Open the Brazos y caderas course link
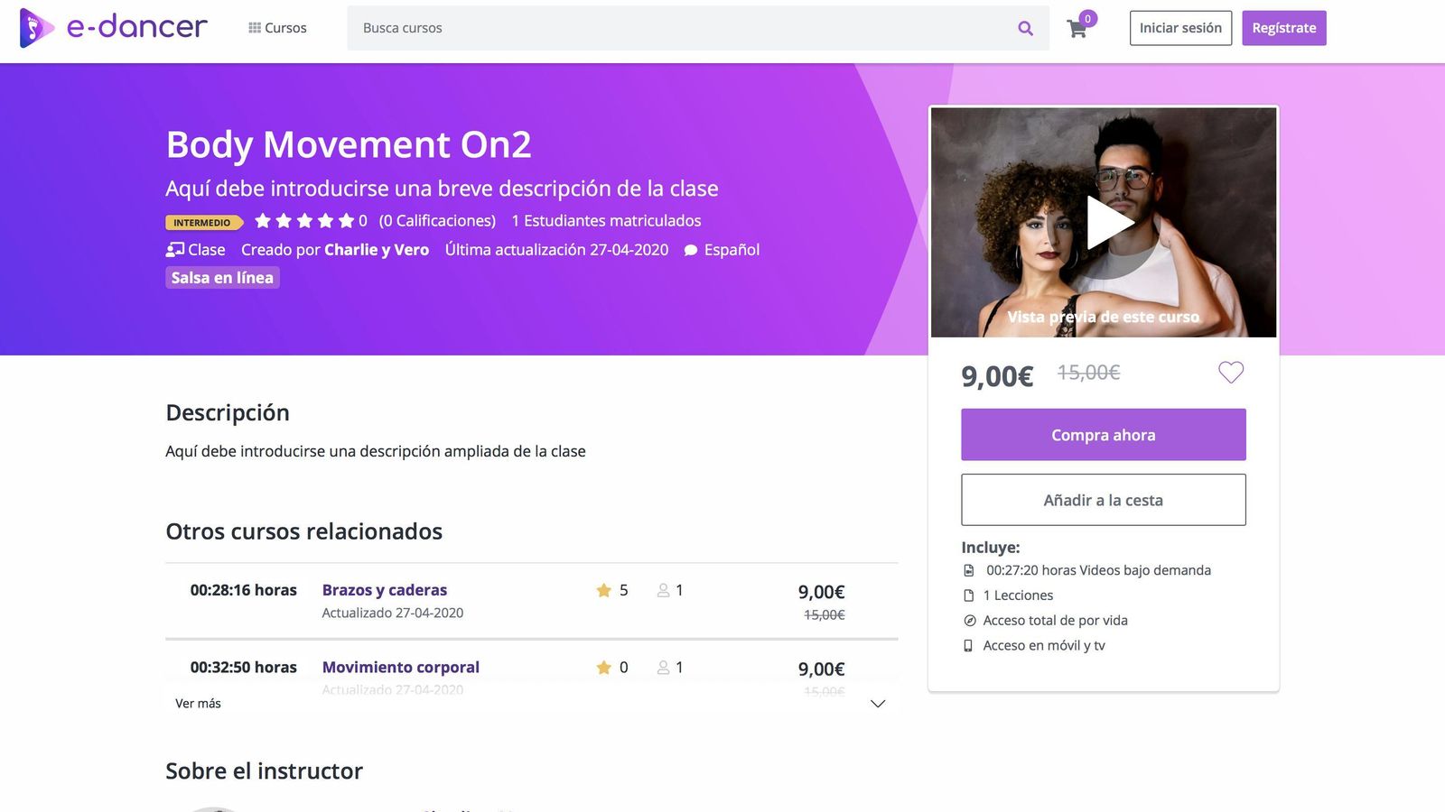The image size is (1445, 812). coord(385,590)
